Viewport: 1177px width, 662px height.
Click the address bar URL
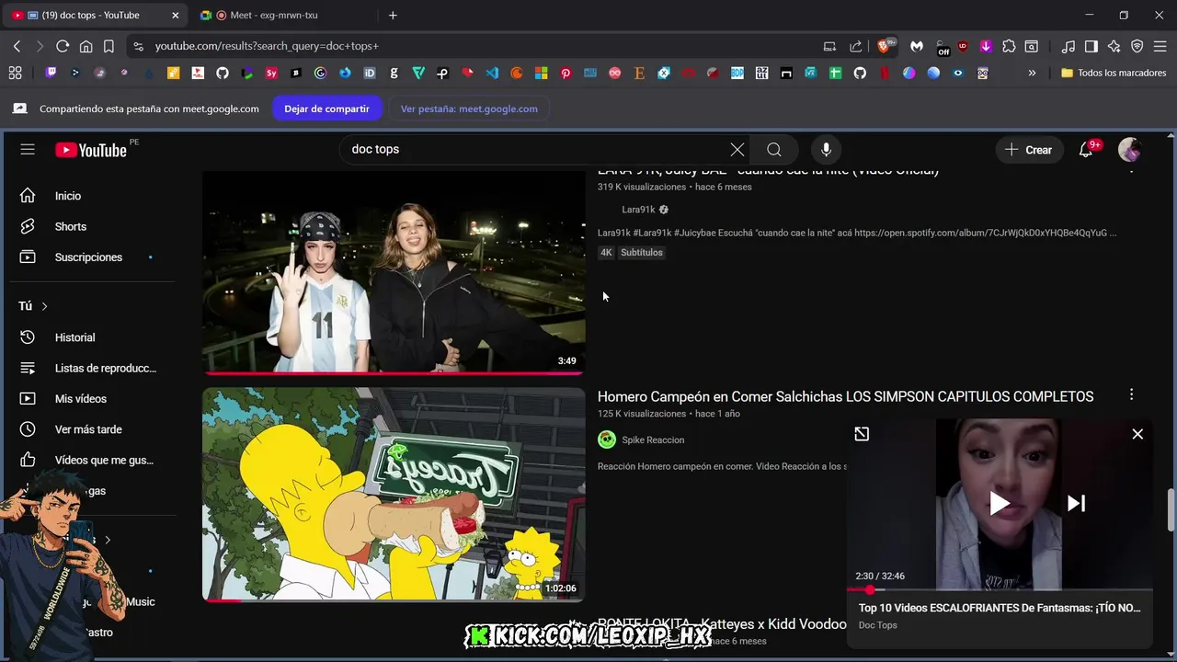(x=267, y=46)
